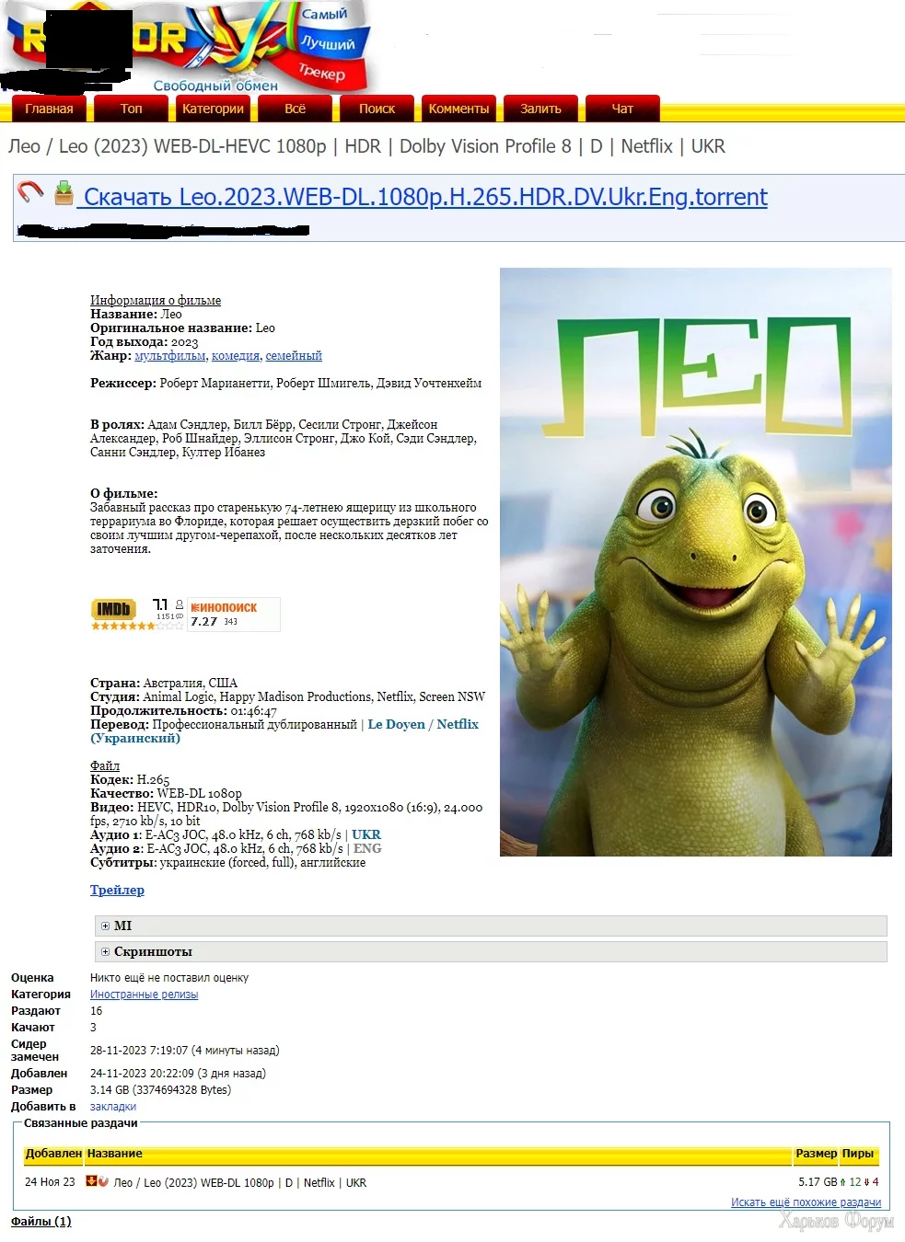905x1242 pixels.
Task: Click the duration value 01:46:47
Action: coord(253,710)
